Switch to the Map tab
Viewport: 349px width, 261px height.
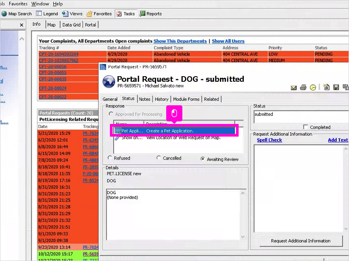click(51, 25)
